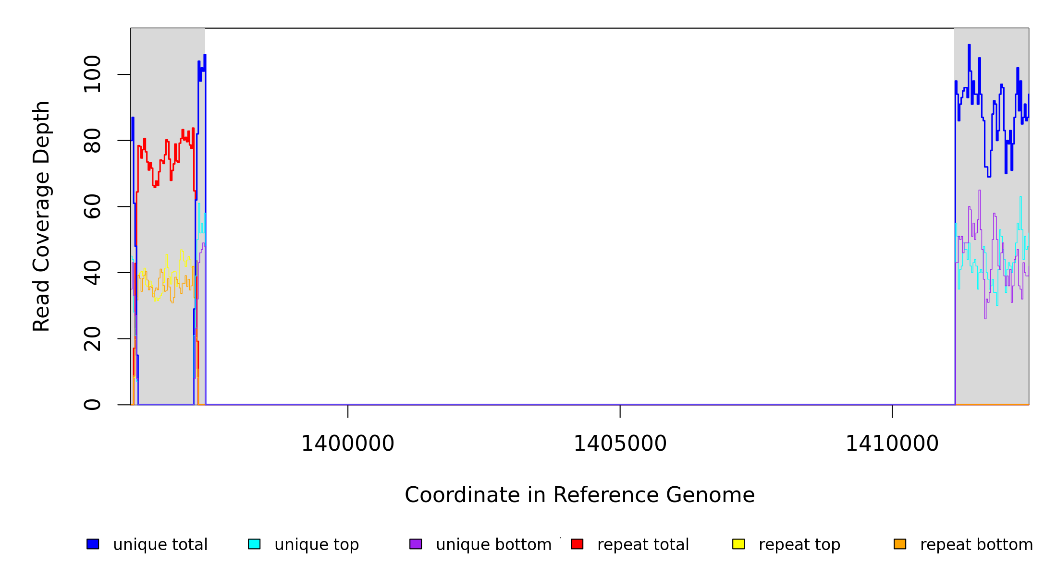Select the "repeat bottom" legend label
The height and width of the screenshot is (576, 1057).
[976, 545]
